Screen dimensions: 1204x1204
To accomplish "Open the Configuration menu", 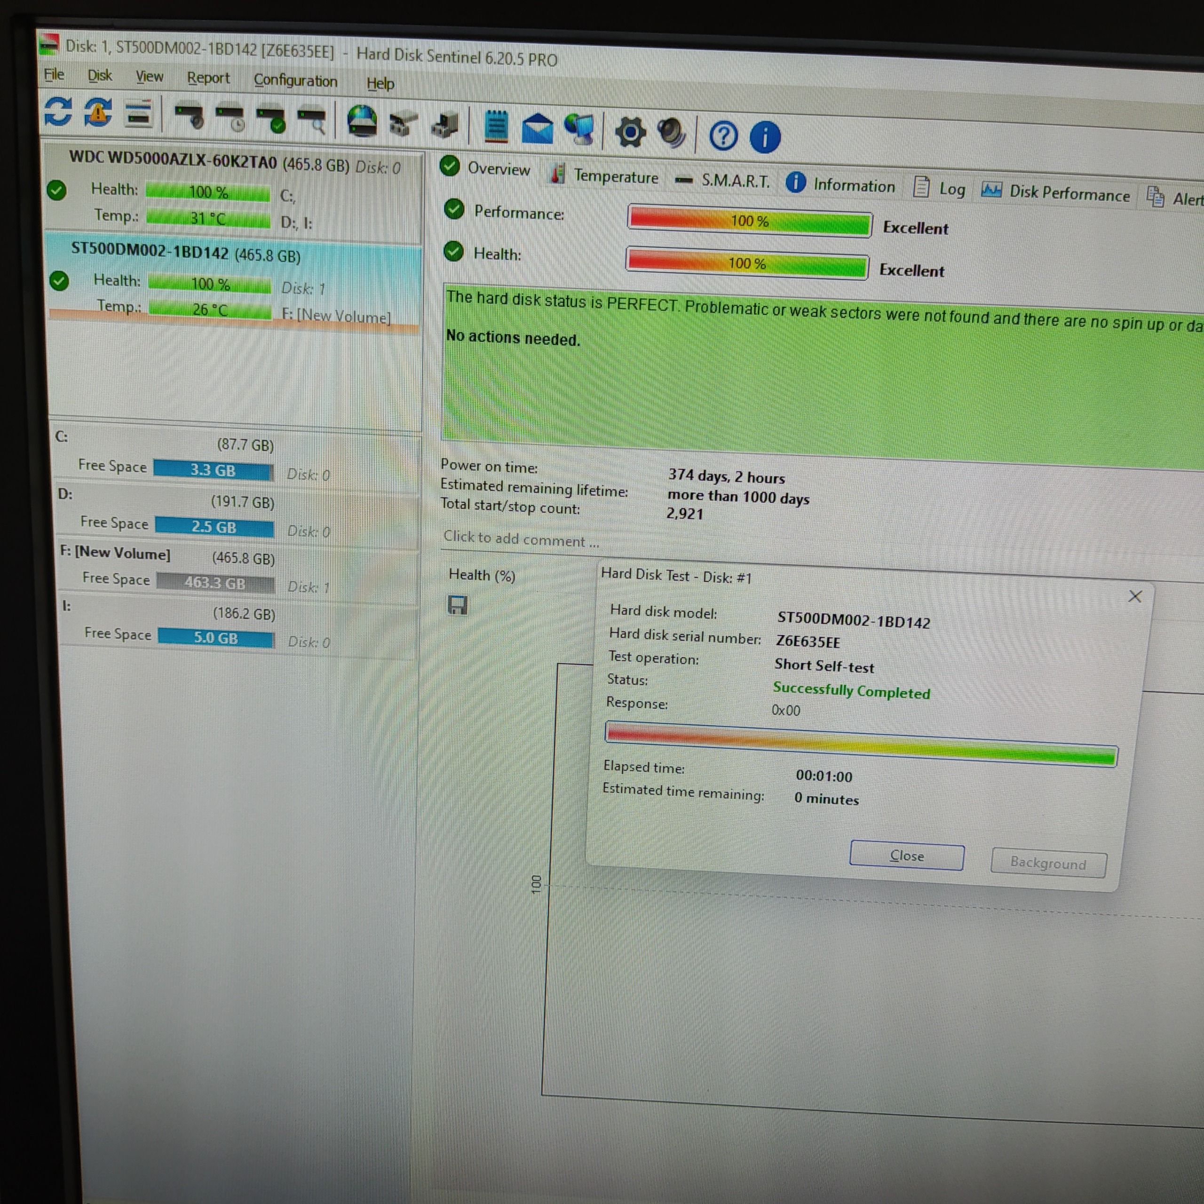I will click(295, 81).
